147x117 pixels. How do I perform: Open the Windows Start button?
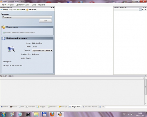pos(4,114)
